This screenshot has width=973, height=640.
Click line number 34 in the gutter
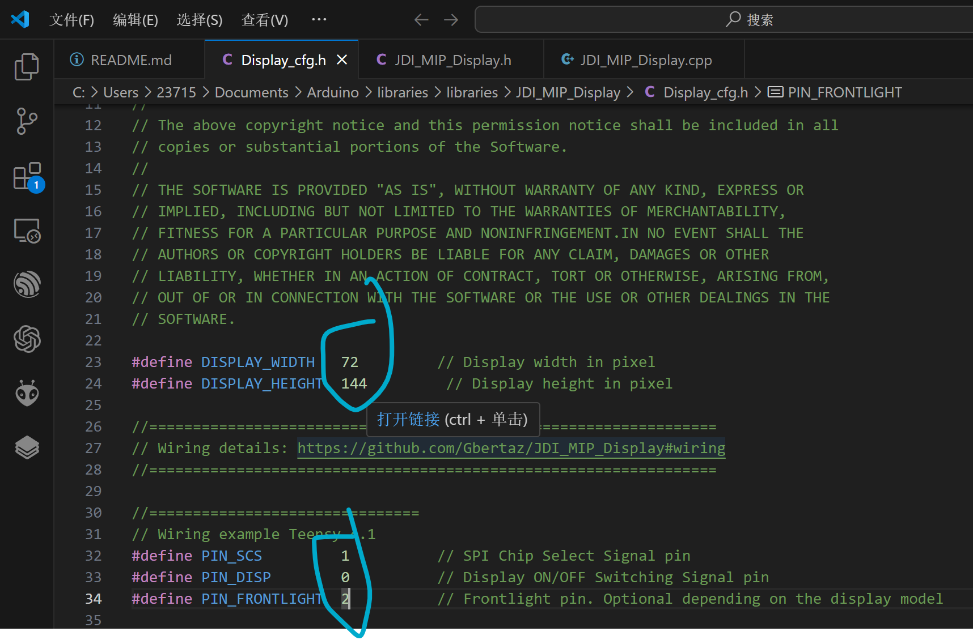[x=93, y=599]
